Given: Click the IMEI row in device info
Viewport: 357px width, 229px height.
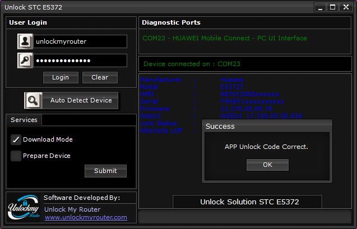Looking at the screenshot, I should [210, 94].
